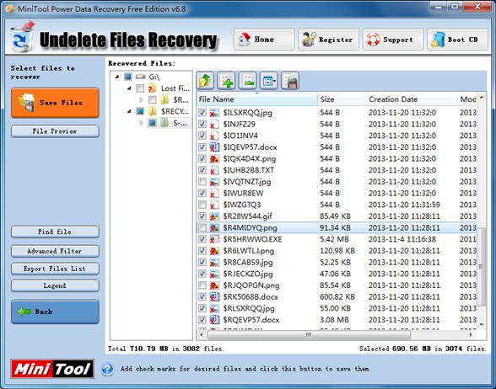Click the save-checked-files floppy toolbar icon

pyautogui.click(x=290, y=81)
